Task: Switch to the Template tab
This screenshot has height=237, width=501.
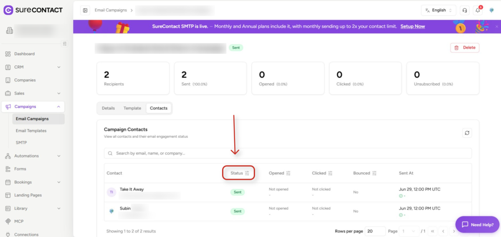Action: coord(132,108)
